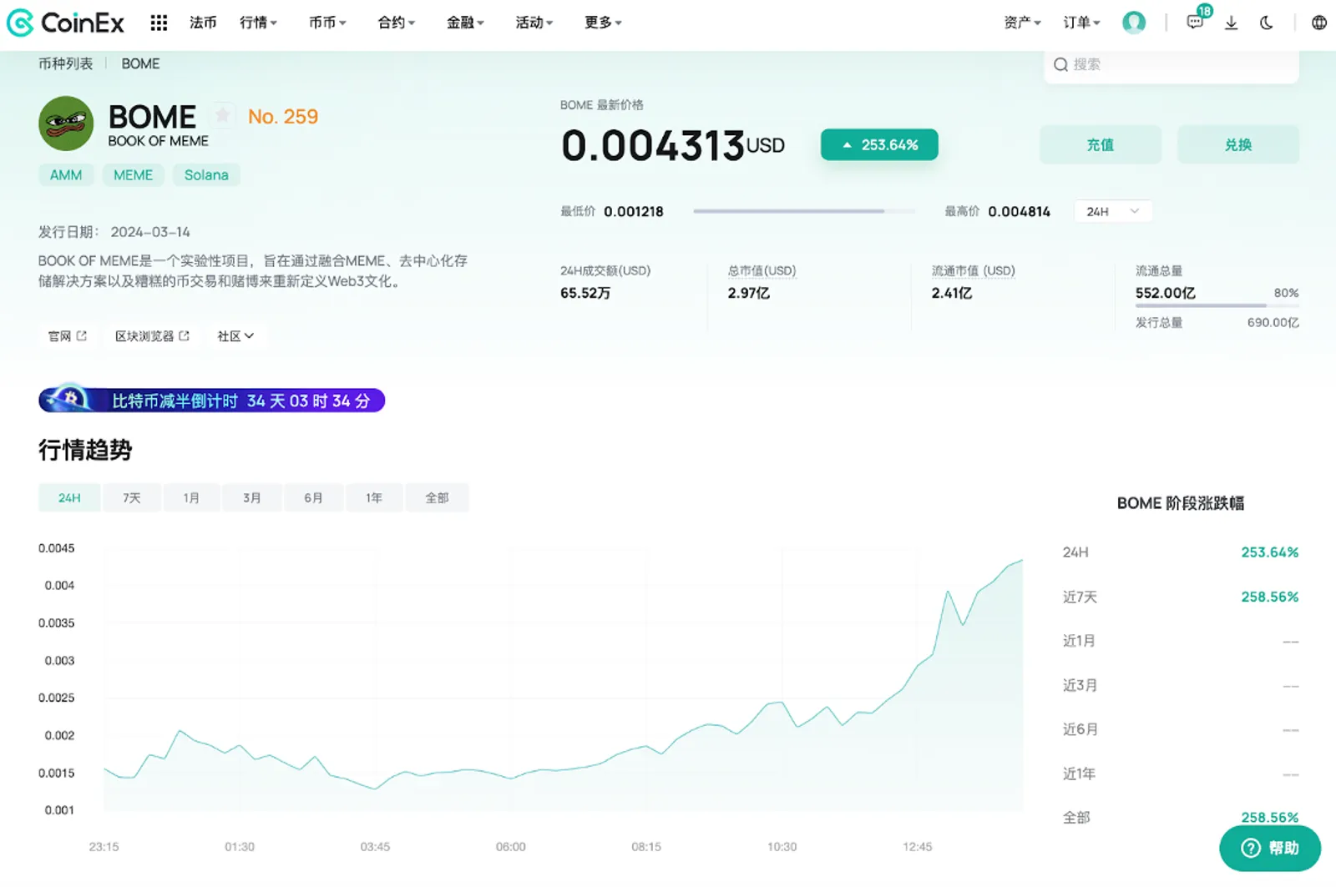Expand the 更多 dropdown menu
The width and height of the screenshot is (1336, 887).
pyautogui.click(x=604, y=23)
